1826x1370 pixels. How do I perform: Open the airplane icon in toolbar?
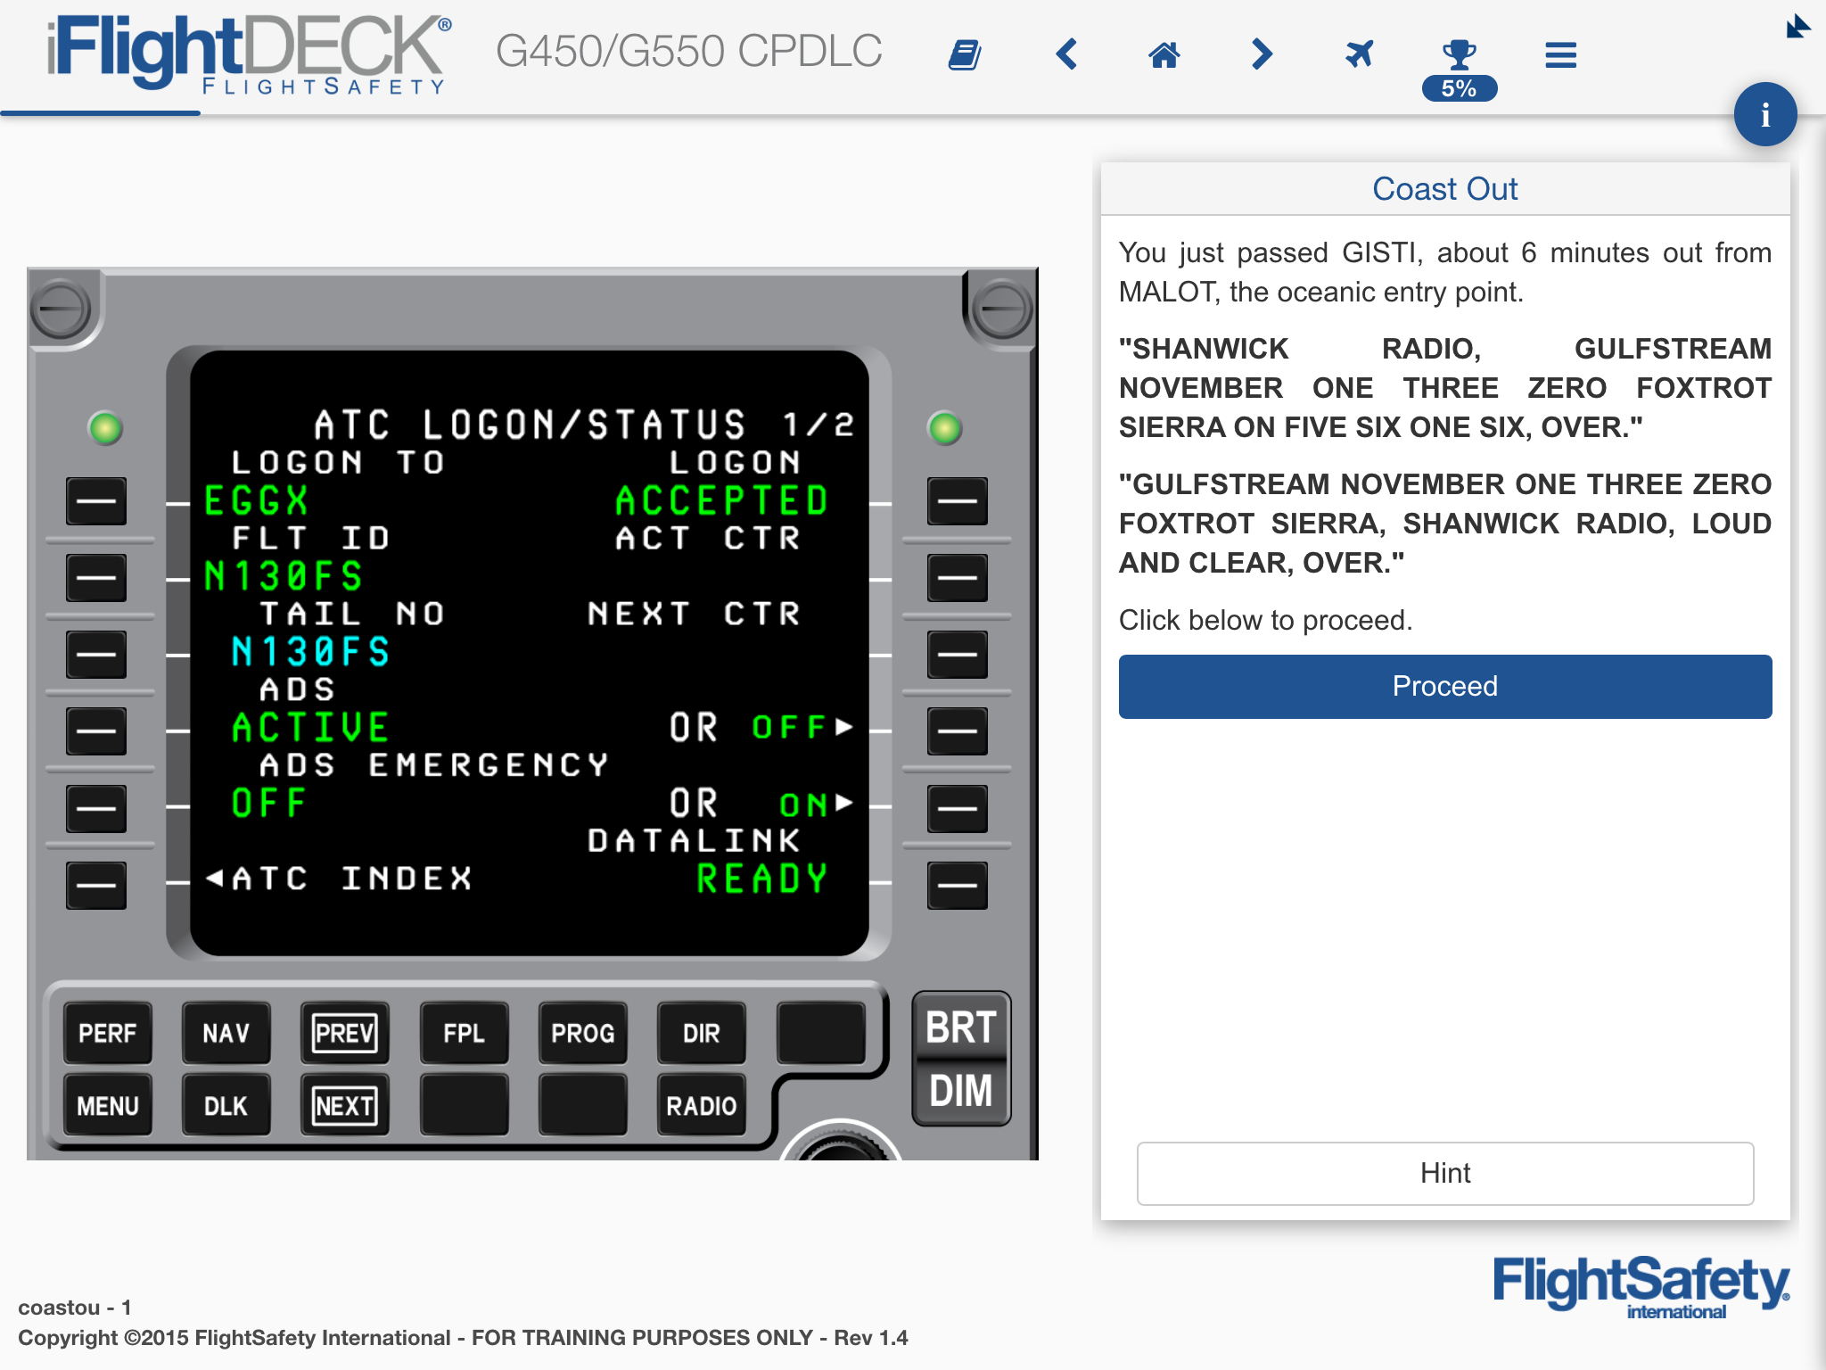click(1360, 54)
